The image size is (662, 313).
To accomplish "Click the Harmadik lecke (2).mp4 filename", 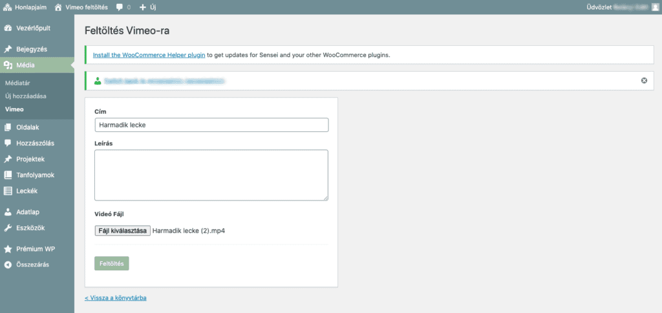I will pyautogui.click(x=188, y=231).
